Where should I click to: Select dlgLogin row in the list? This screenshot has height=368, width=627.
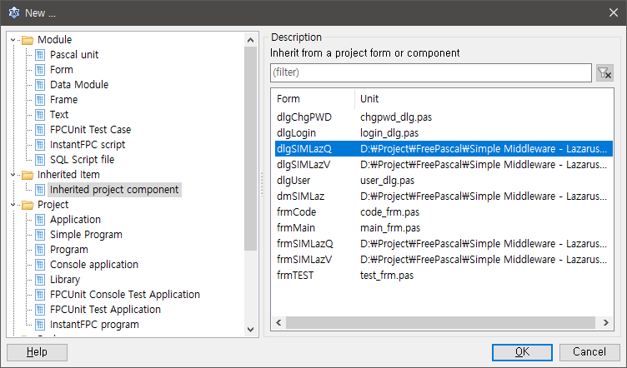tap(295, 132)
